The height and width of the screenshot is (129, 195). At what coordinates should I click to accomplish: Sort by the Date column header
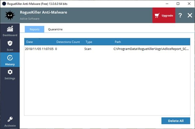coord(30,42)
